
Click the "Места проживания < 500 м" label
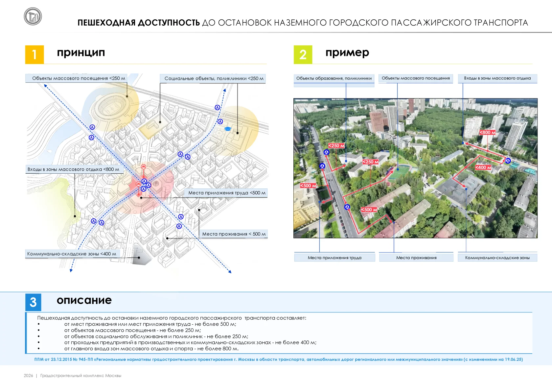pos(234,234)
